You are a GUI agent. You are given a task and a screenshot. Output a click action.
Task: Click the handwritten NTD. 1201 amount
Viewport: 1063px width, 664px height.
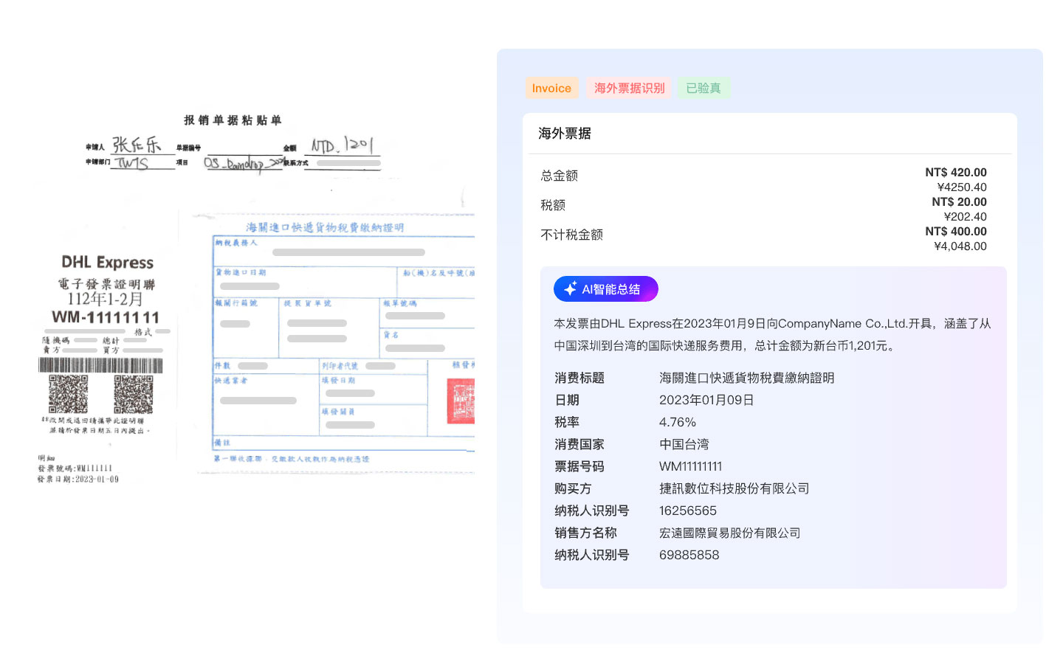pos(342,145)
